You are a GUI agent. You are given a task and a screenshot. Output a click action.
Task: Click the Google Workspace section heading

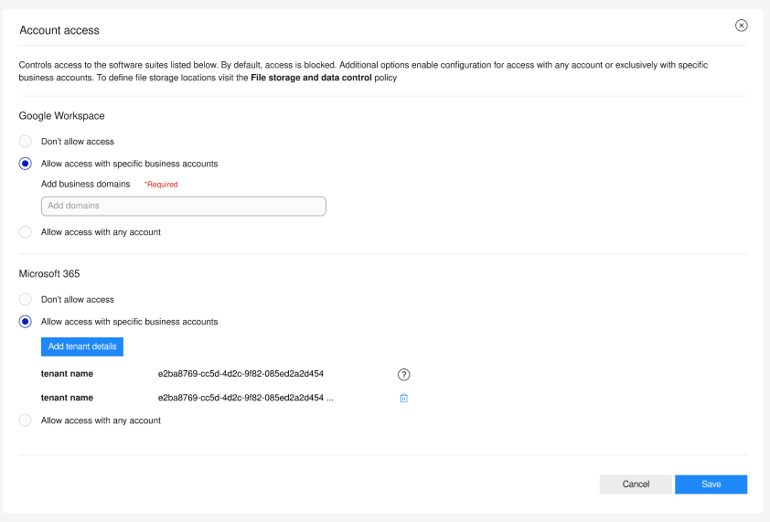pos(62,116)
